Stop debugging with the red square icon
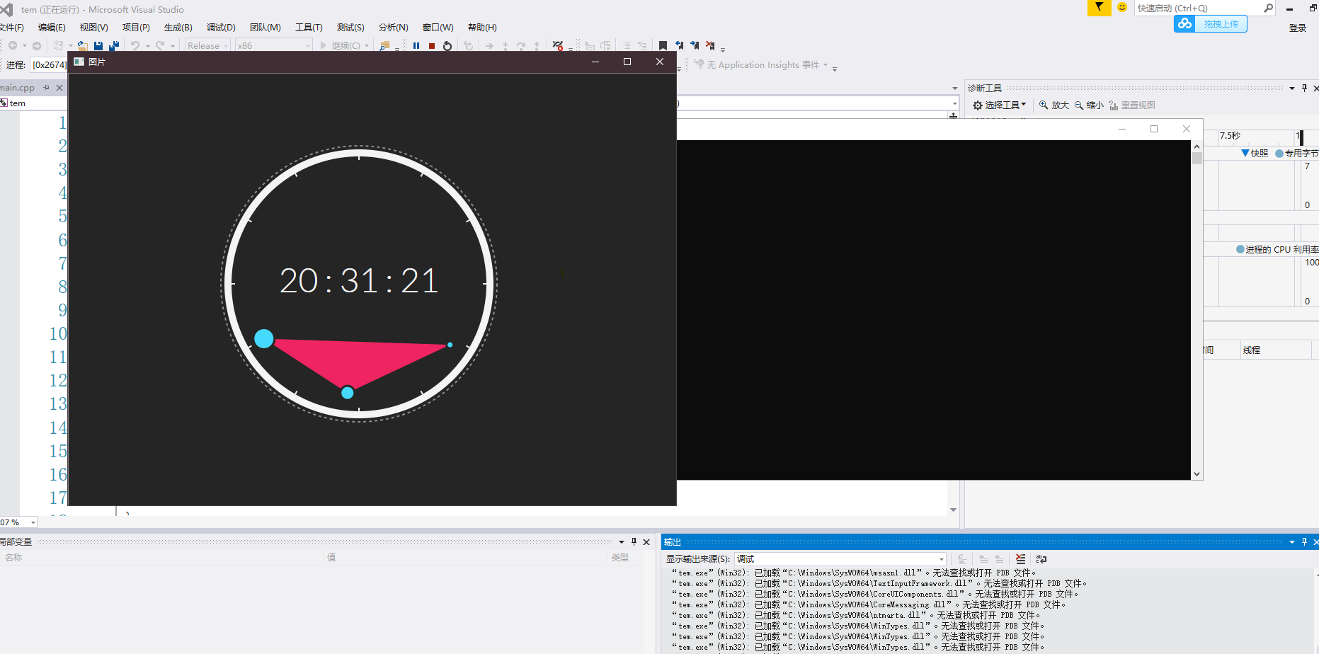The height and width of the screenshot is (654, 1319). (x=432, y=45)
